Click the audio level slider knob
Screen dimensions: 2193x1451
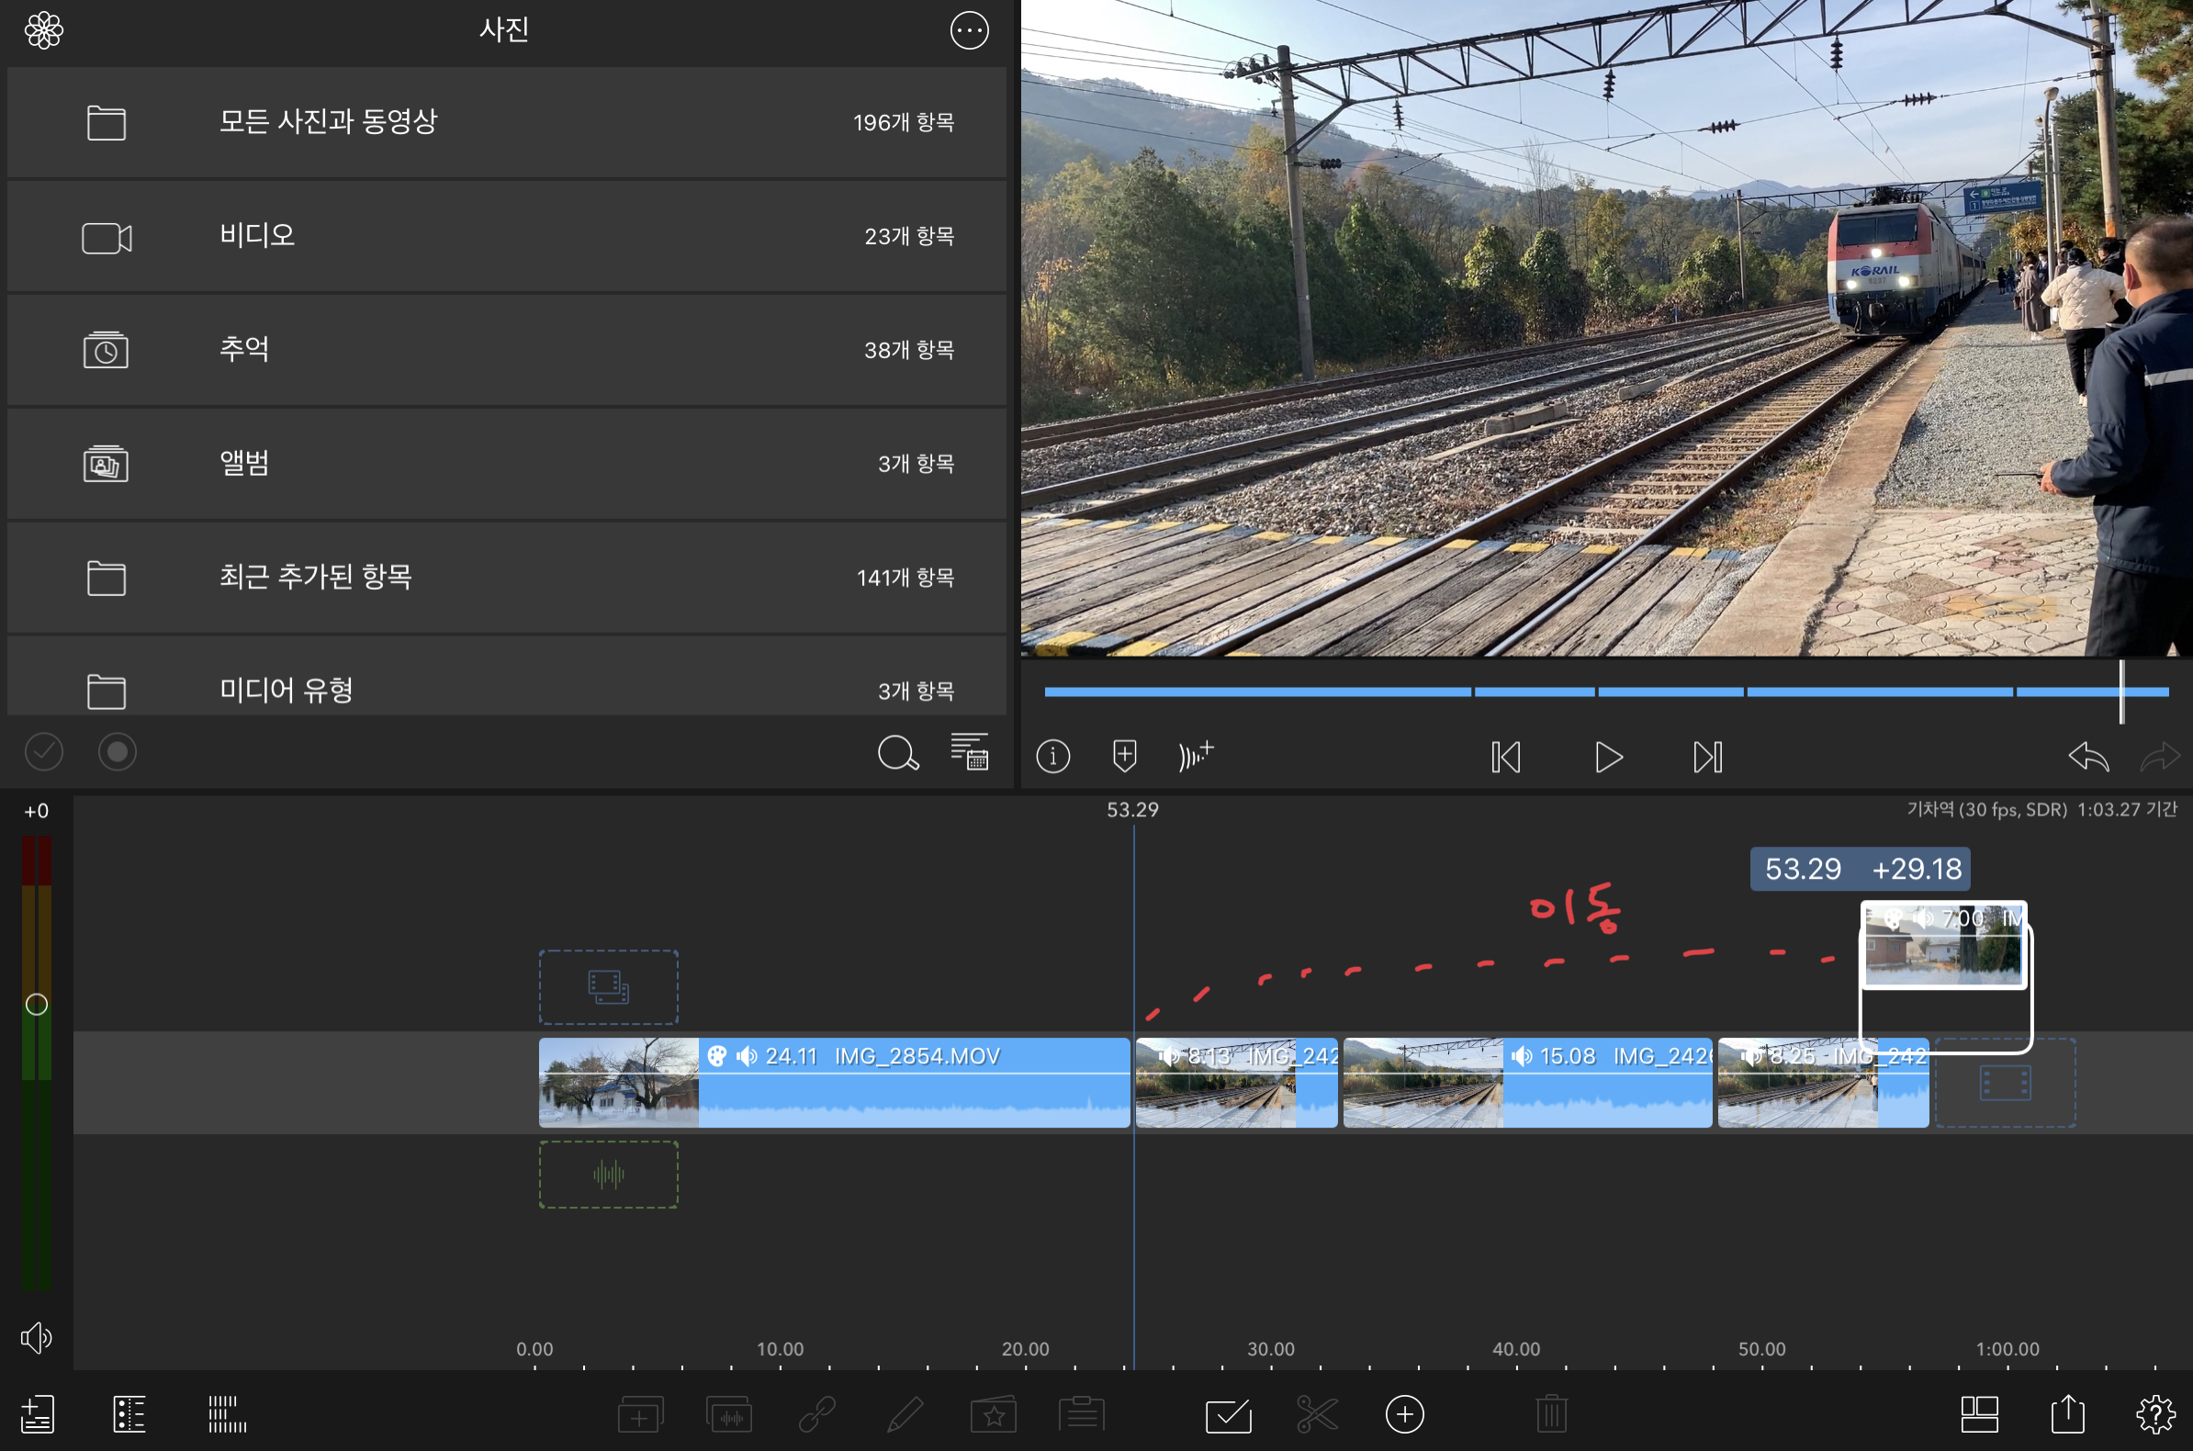click(36, 1004)
